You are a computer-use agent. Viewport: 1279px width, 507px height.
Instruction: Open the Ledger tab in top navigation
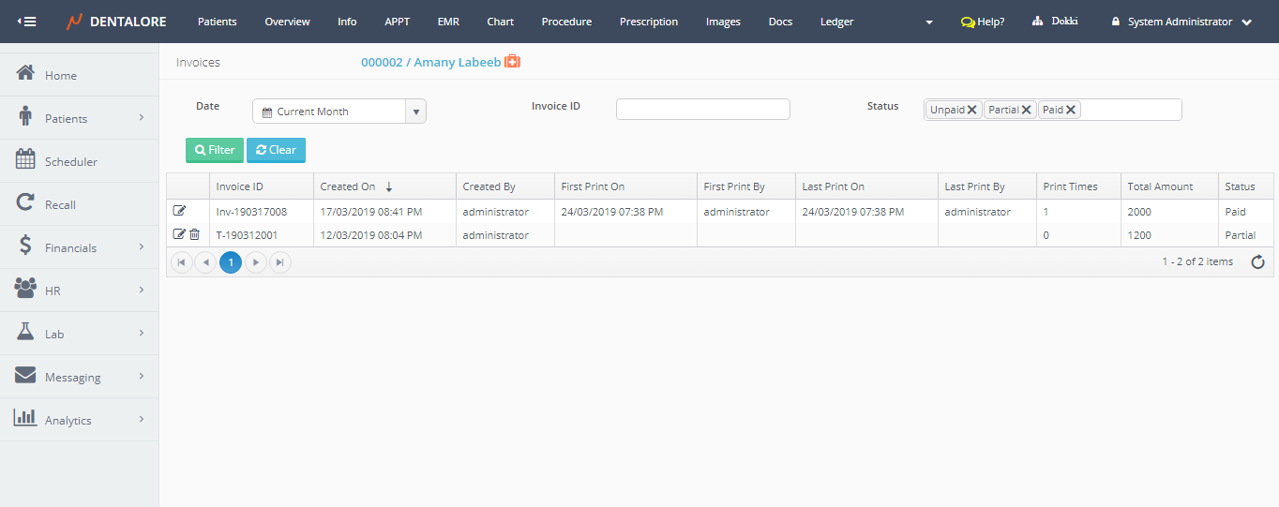836,22
